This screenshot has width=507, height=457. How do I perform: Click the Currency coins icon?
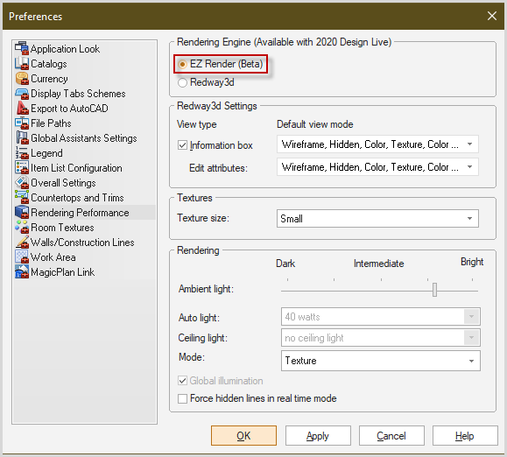pyautogui.click(x=22, y=78)
